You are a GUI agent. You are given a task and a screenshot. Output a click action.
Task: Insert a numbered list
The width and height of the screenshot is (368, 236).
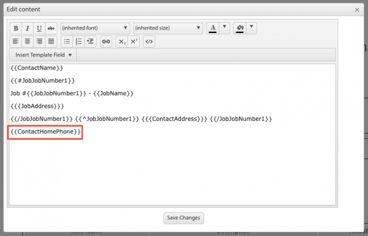[x=79, y=42]
